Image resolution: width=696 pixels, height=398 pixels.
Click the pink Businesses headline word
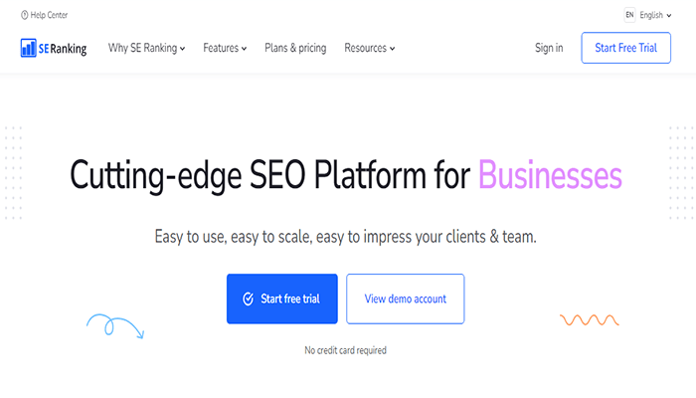550,175
